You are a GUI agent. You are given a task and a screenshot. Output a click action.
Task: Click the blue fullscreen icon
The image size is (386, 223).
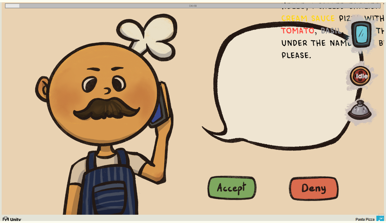[380, 219]
